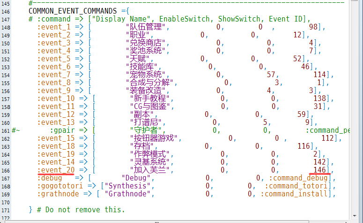Viewport: 363px width, 223px height.
Task: Click the "打谱尼" string
Action: pos(146,122)
